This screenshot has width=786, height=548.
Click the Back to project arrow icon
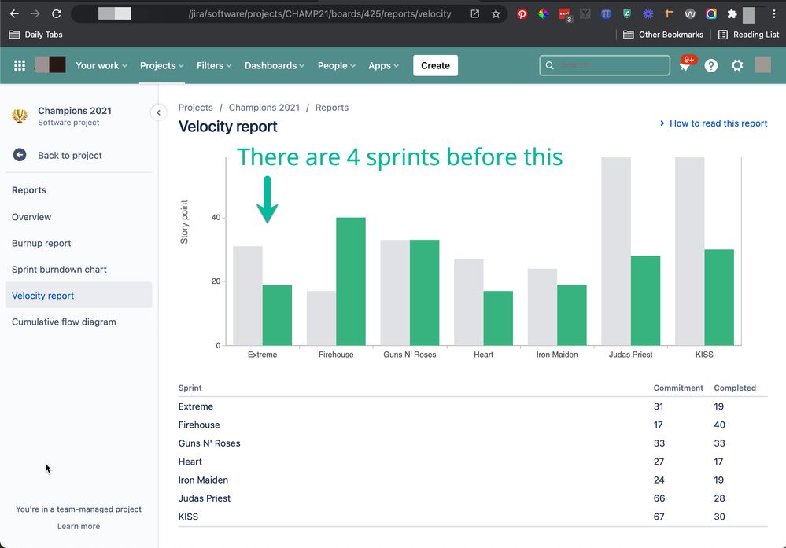tap(19, 155)
